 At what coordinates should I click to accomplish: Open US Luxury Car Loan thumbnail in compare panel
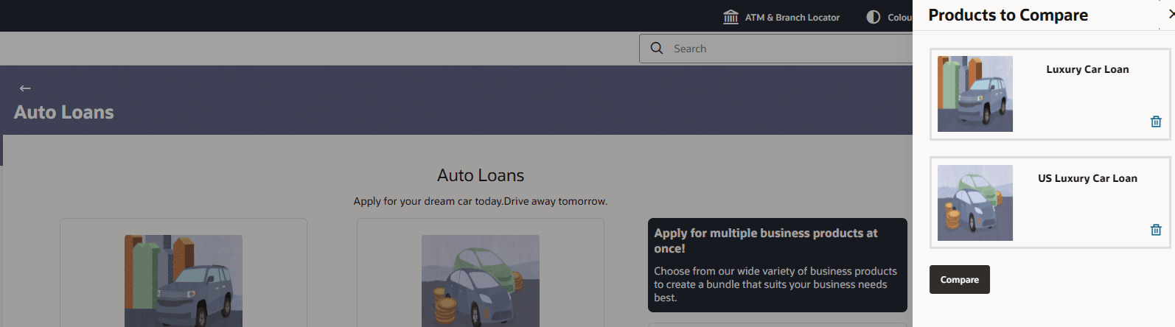point(975,203)
